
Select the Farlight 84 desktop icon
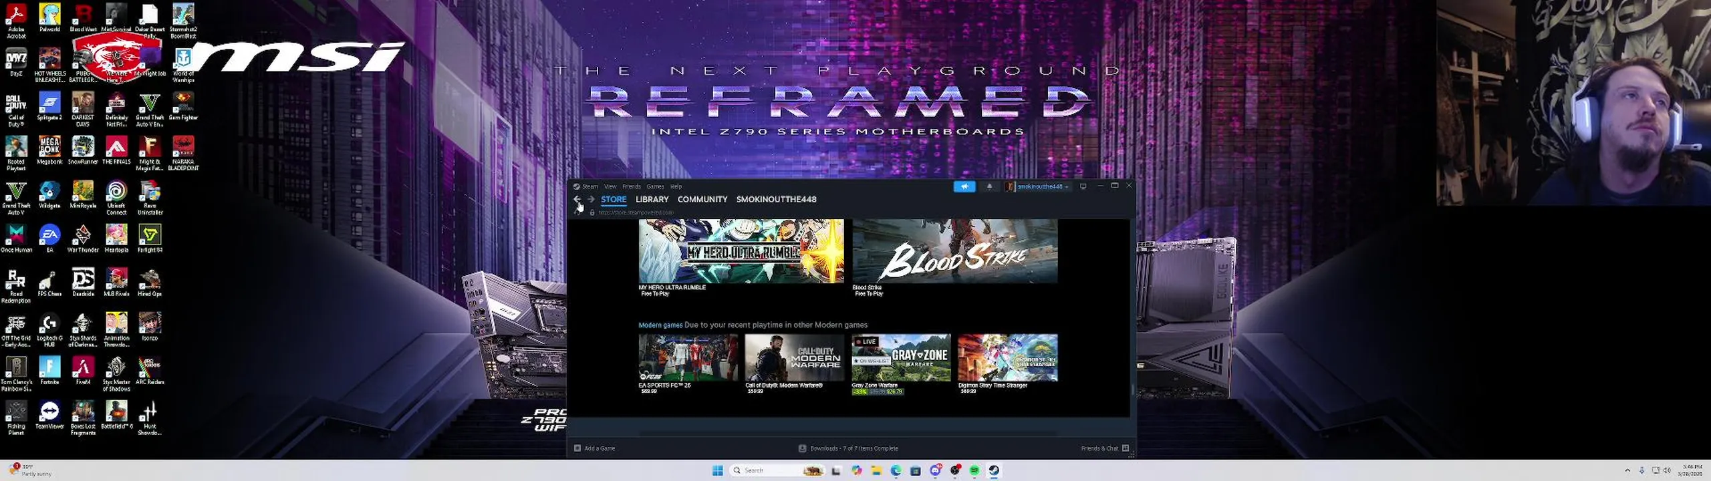[x=150, y=238]
